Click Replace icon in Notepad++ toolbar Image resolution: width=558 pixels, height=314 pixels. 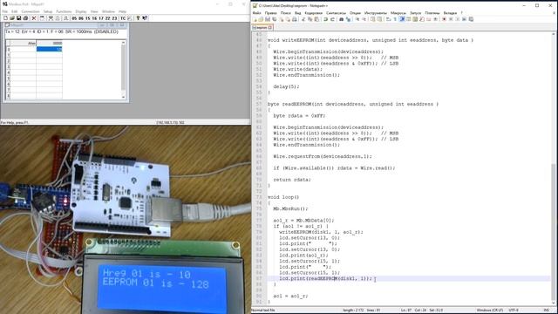click(x=348, y=19)
